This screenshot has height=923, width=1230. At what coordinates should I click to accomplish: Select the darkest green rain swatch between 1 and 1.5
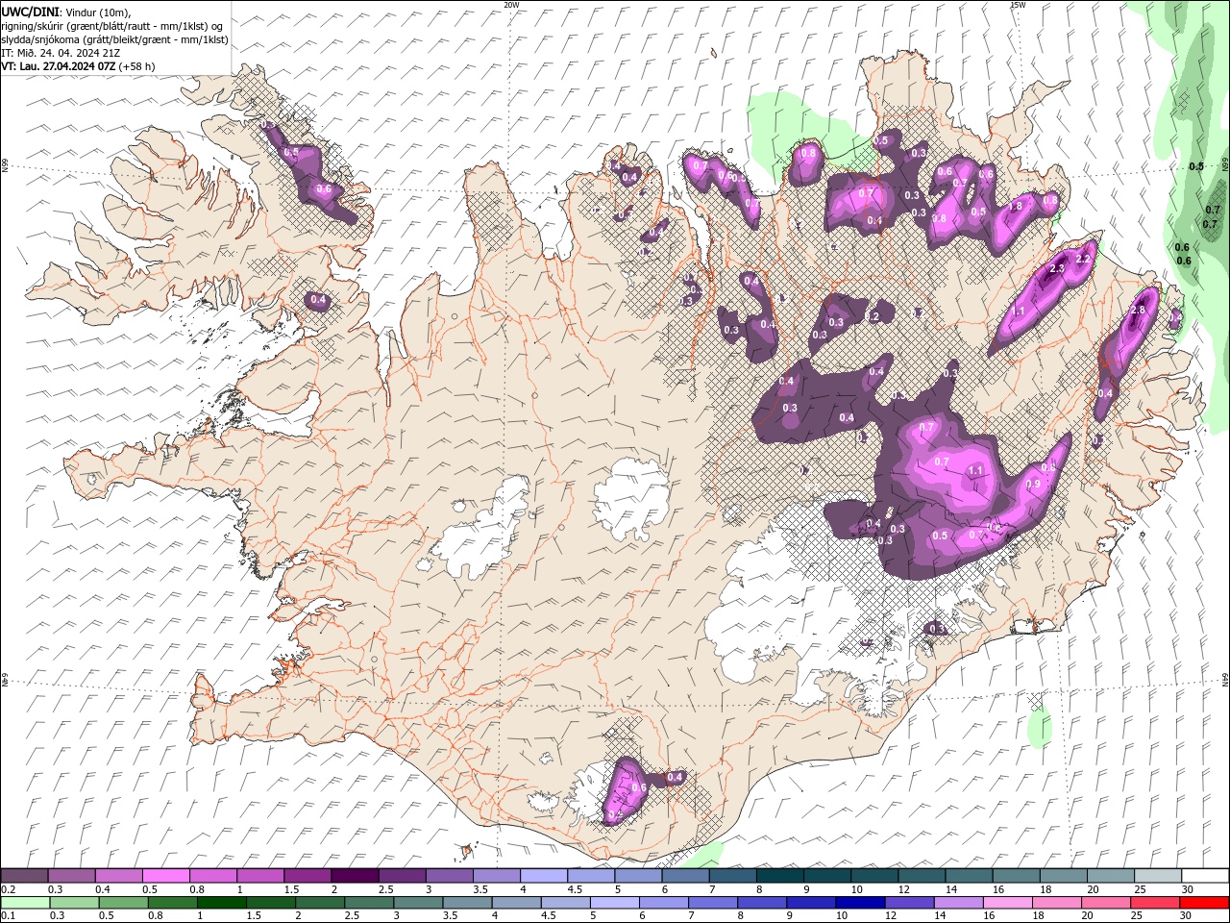pos(221,903)
